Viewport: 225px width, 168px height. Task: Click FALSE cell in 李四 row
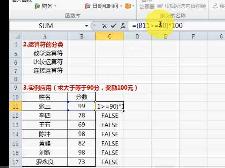click(x=109, y=116)
